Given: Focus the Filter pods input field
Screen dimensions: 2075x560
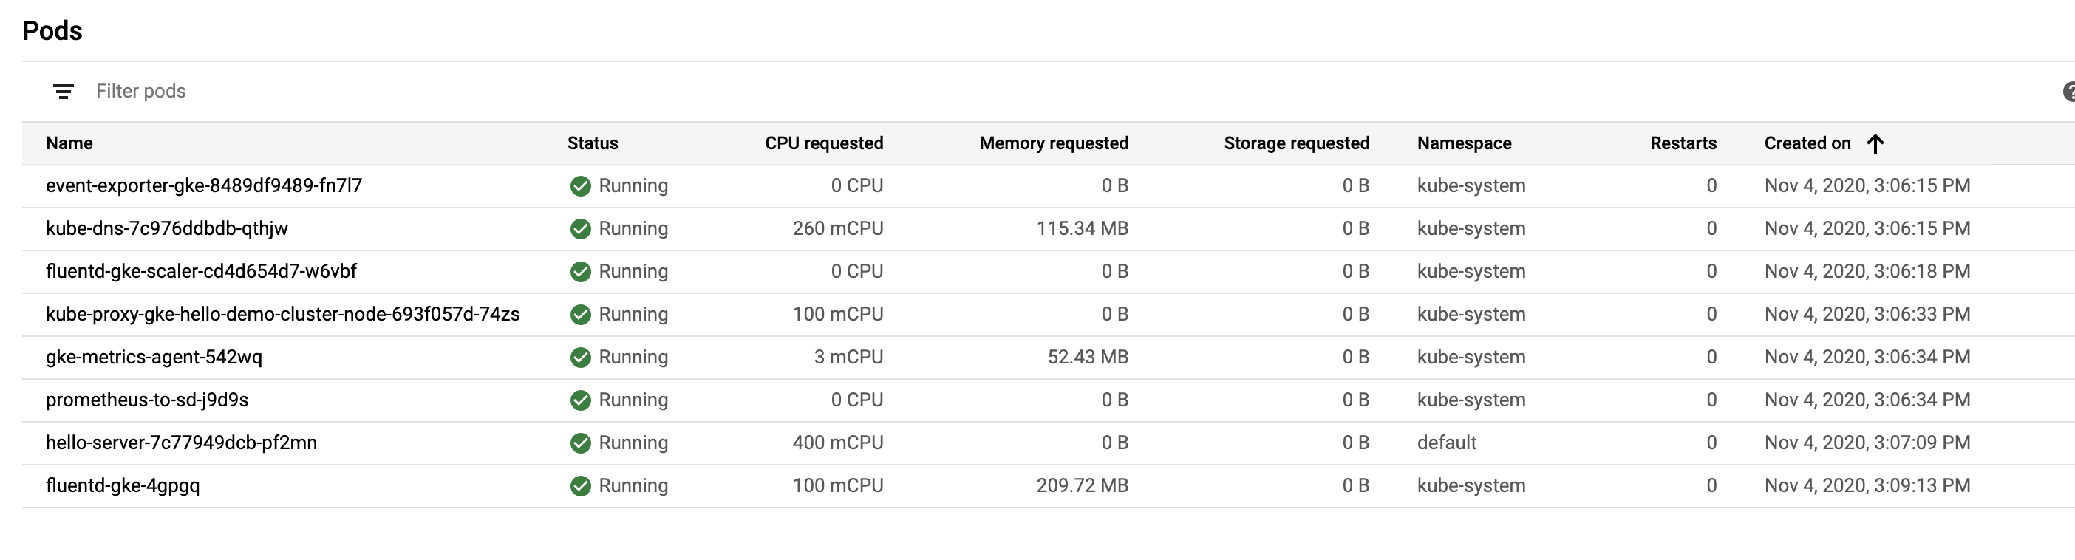Looking at the screenshot, I should coord(1047,92).
